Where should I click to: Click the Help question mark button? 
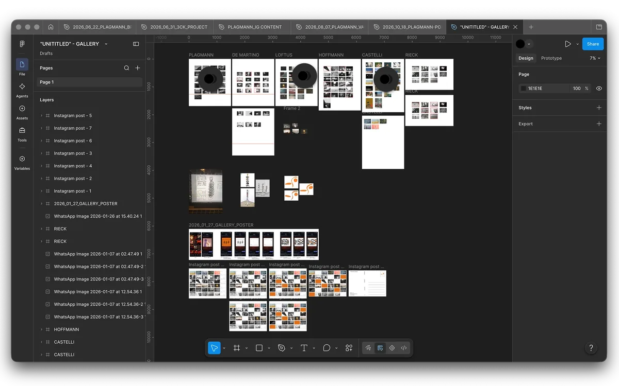(x=591, y=348)
